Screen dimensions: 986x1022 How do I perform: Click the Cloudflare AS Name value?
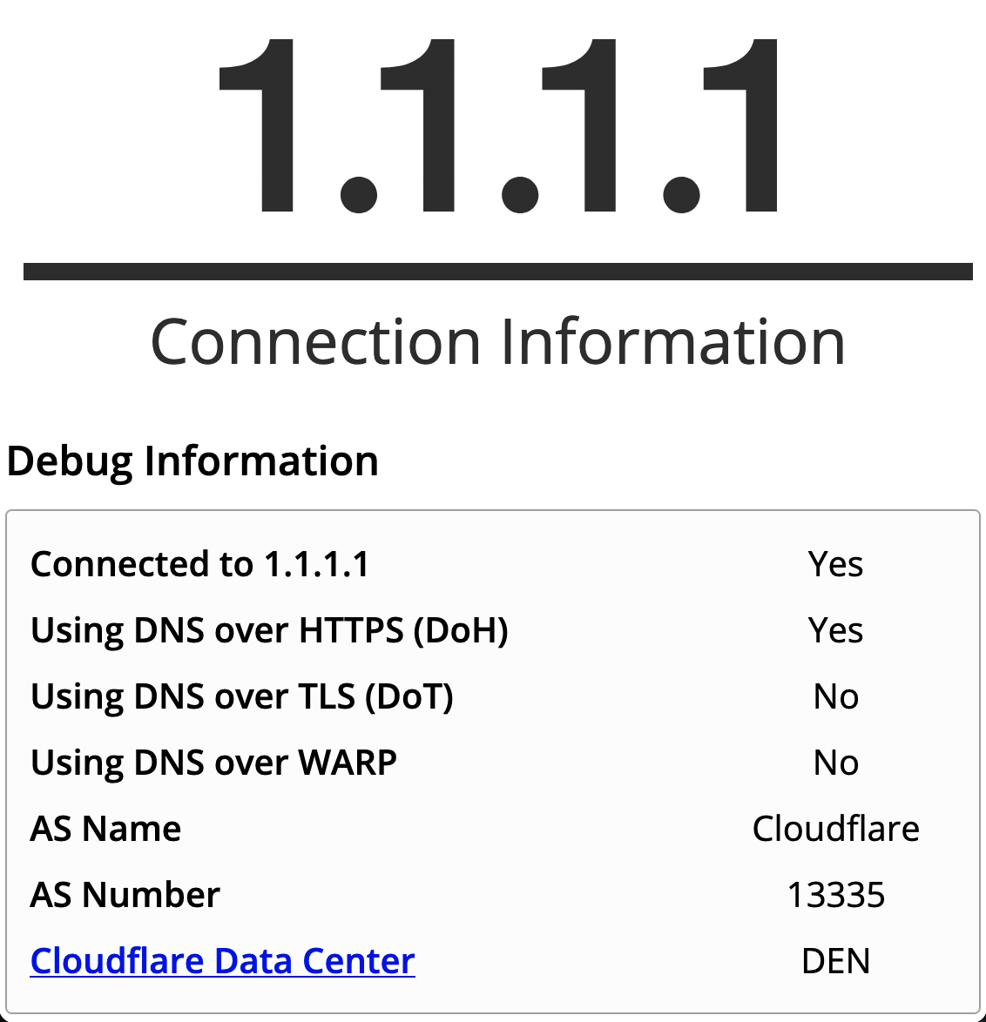(836, 829)
